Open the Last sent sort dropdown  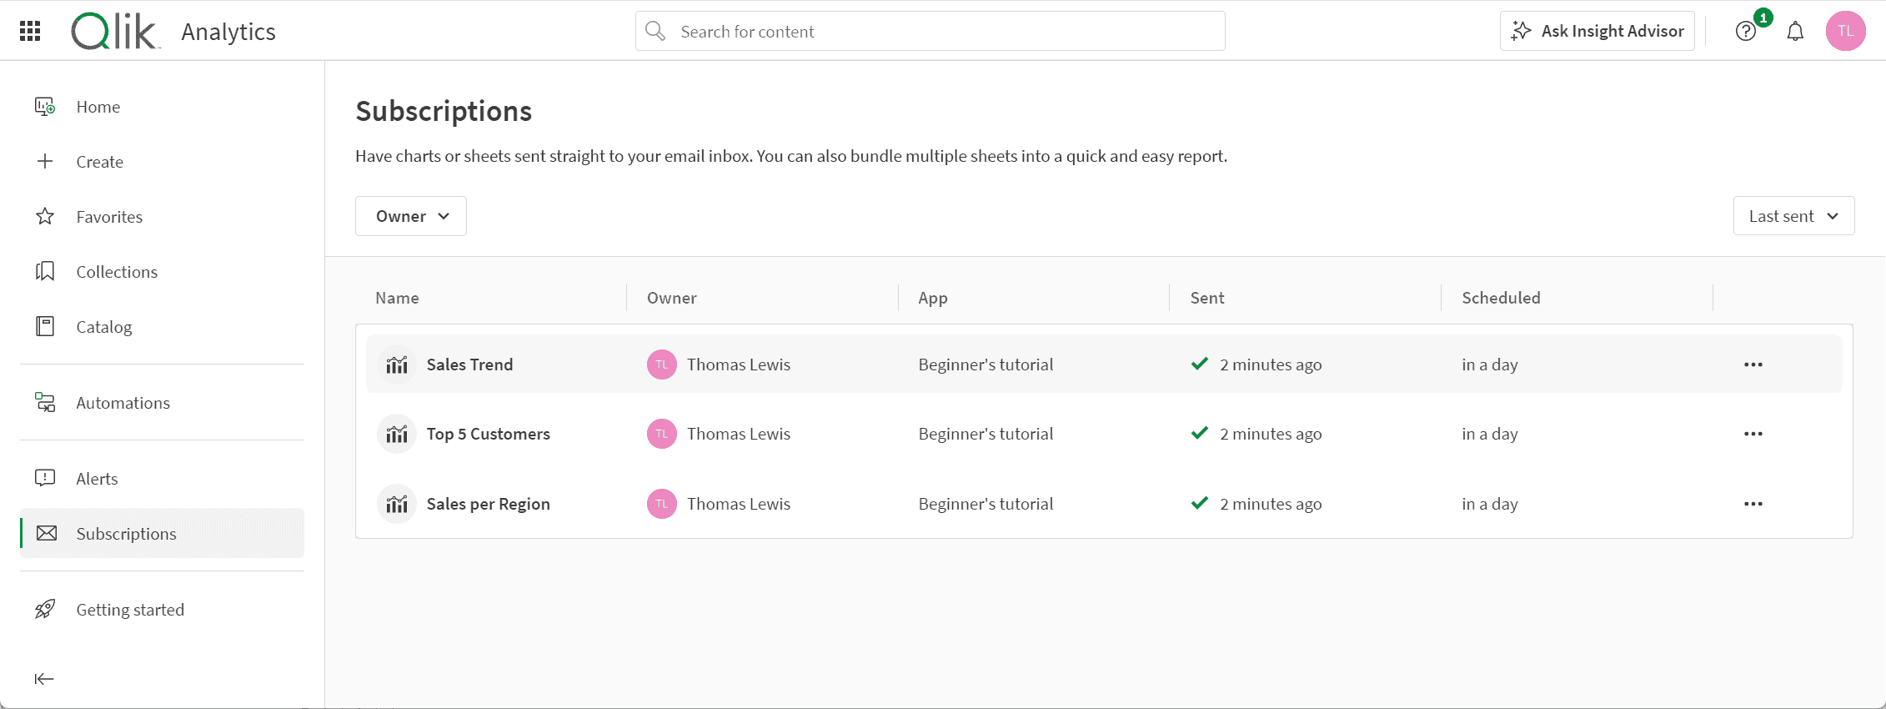click(x=1793, y=216)
